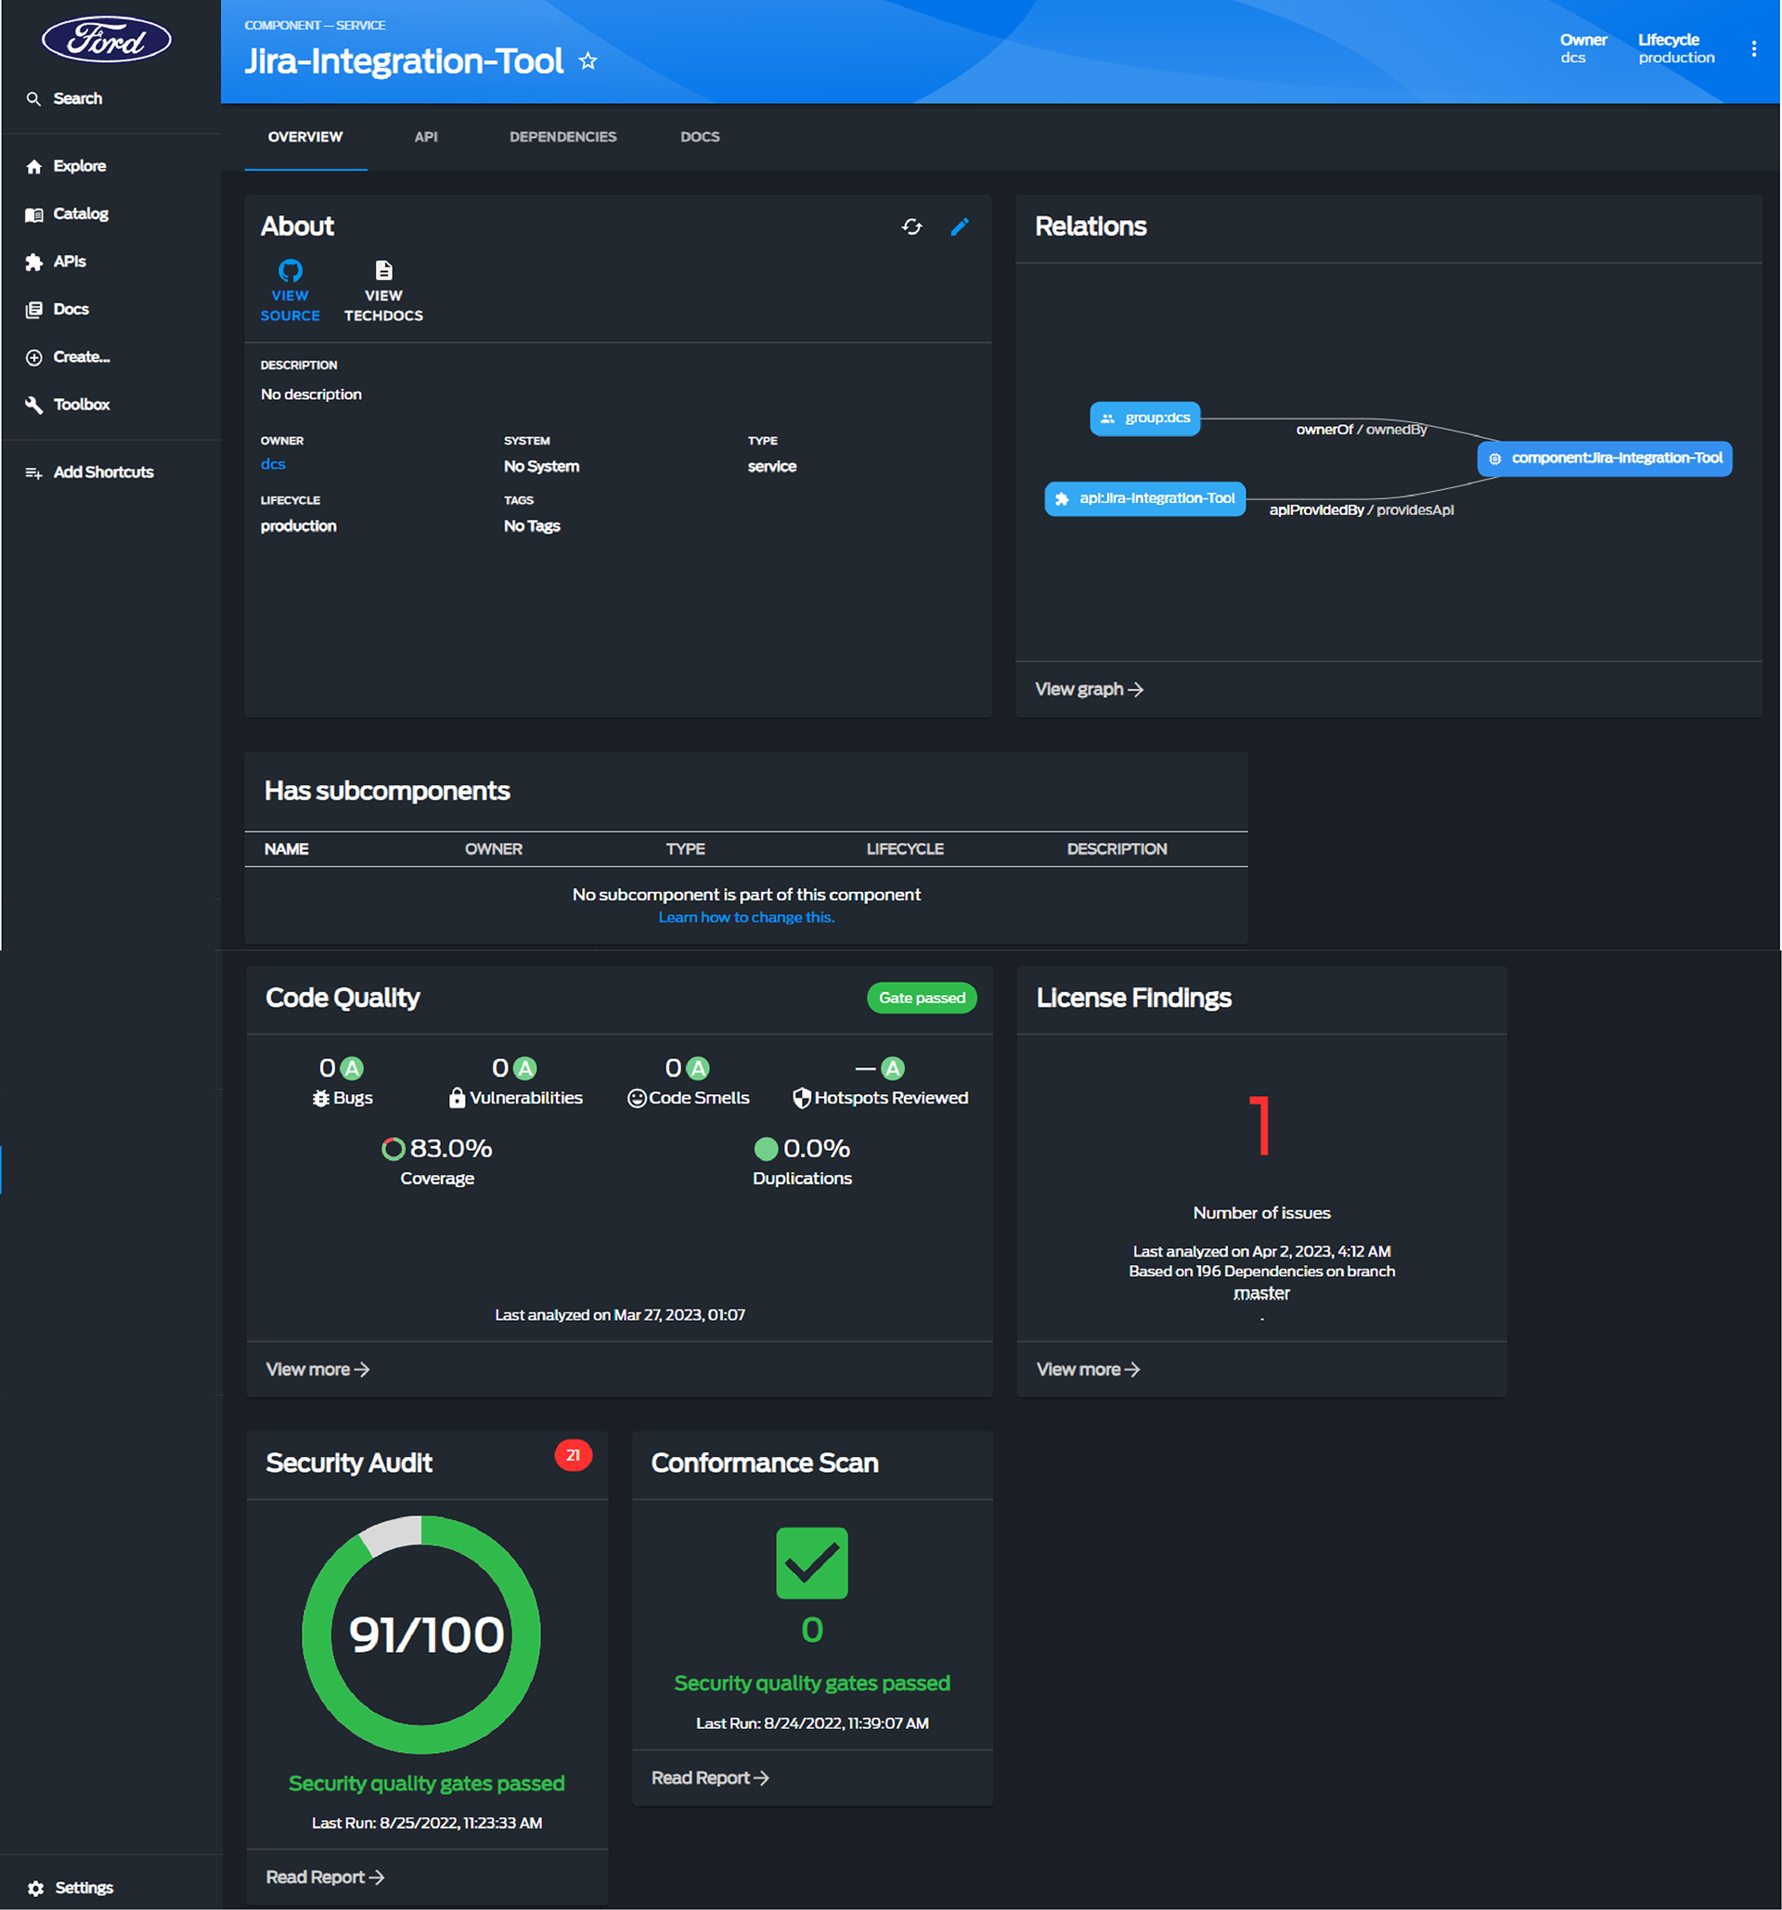Select api:Jira-Integration-Tool graph node
The height and width of the screenshot is (1910, 1782).
click(1144, 498)
